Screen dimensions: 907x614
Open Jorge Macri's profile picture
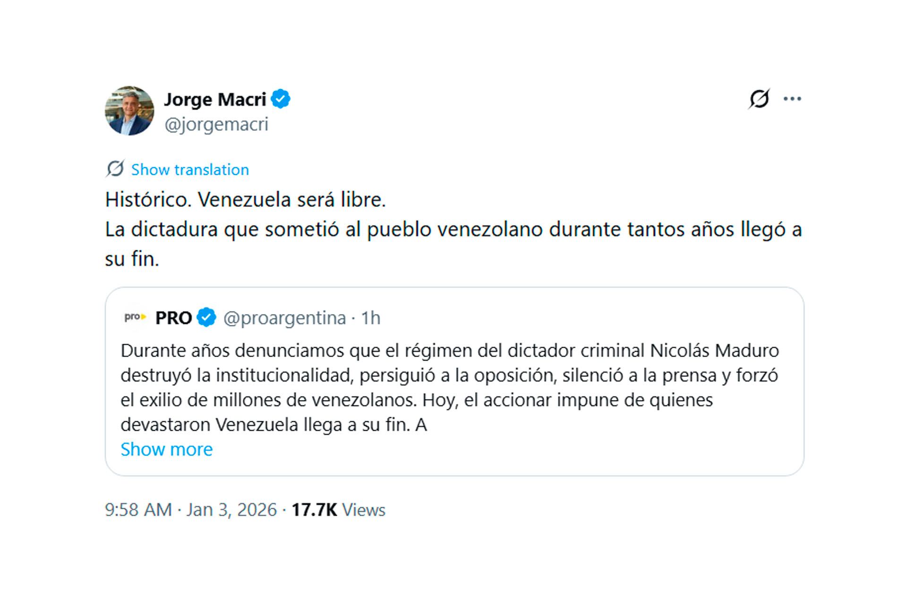pyautogui.click(x=128, y=110)
